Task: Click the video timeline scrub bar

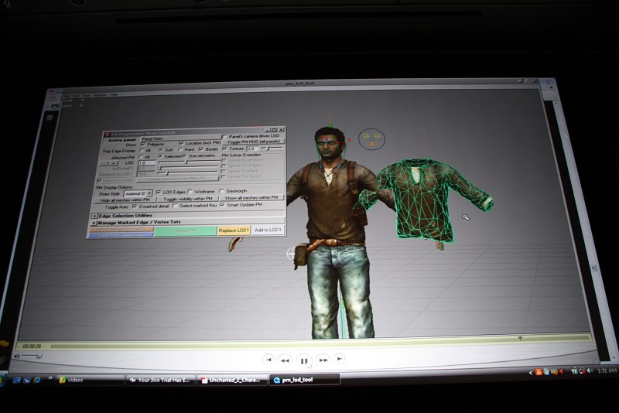Action: coord(320,342)
